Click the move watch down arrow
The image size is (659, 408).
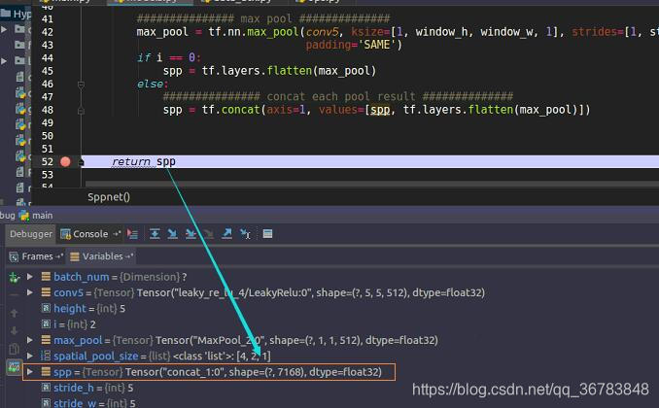click(14, 331)
